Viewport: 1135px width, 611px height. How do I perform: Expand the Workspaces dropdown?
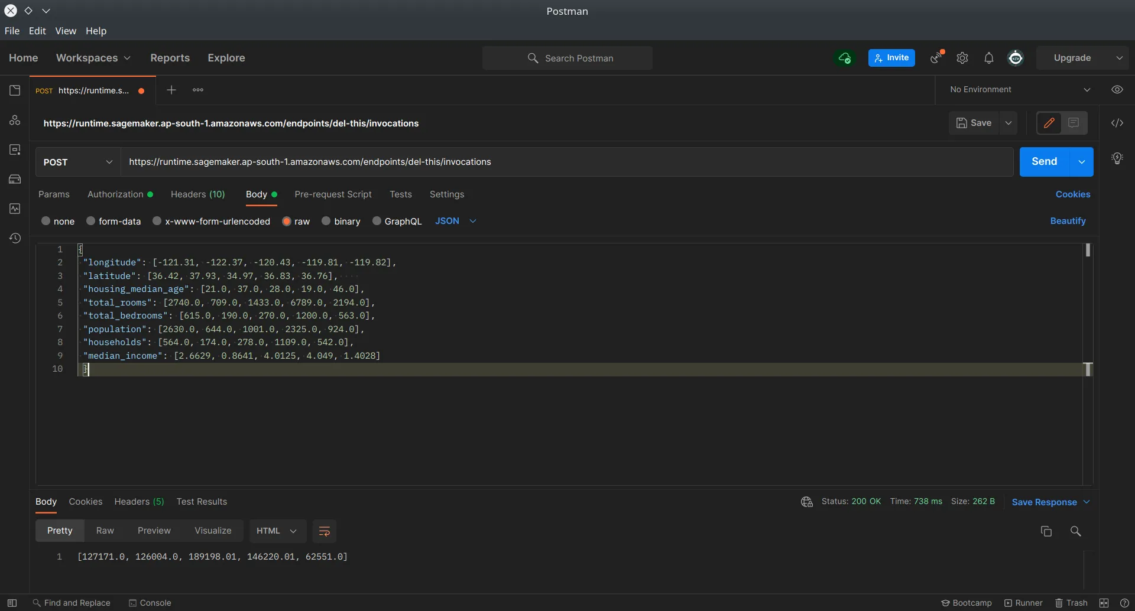click(x=93, y=58)
